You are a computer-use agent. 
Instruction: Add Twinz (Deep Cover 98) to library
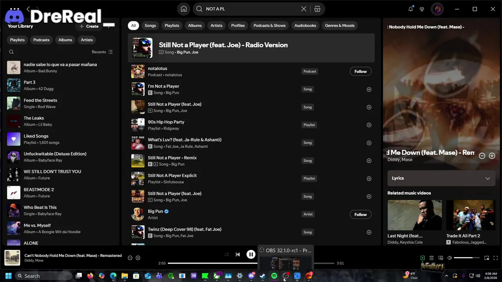pyautogui.click(x=369, y=232)
